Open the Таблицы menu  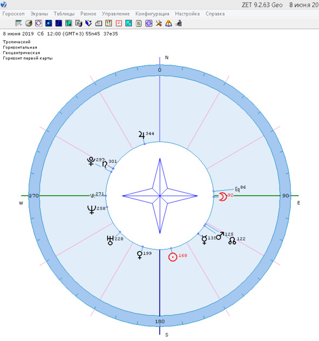coord(64,13)
